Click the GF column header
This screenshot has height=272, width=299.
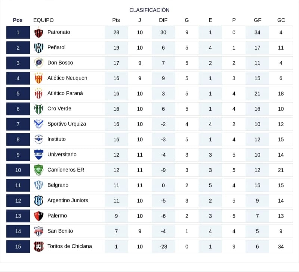pyautogui.click(x=258, y=20)
